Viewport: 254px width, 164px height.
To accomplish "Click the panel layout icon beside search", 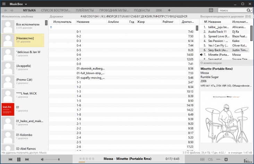I will tap(211, 10).
